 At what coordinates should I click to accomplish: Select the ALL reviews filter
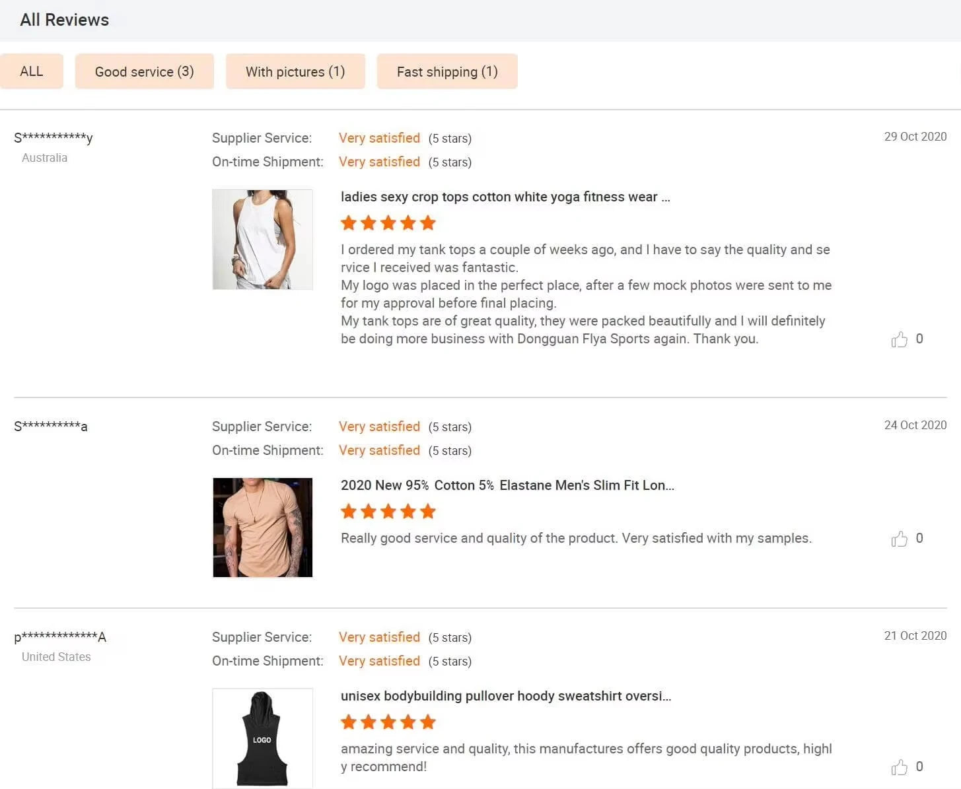click(x=32, y=71)
